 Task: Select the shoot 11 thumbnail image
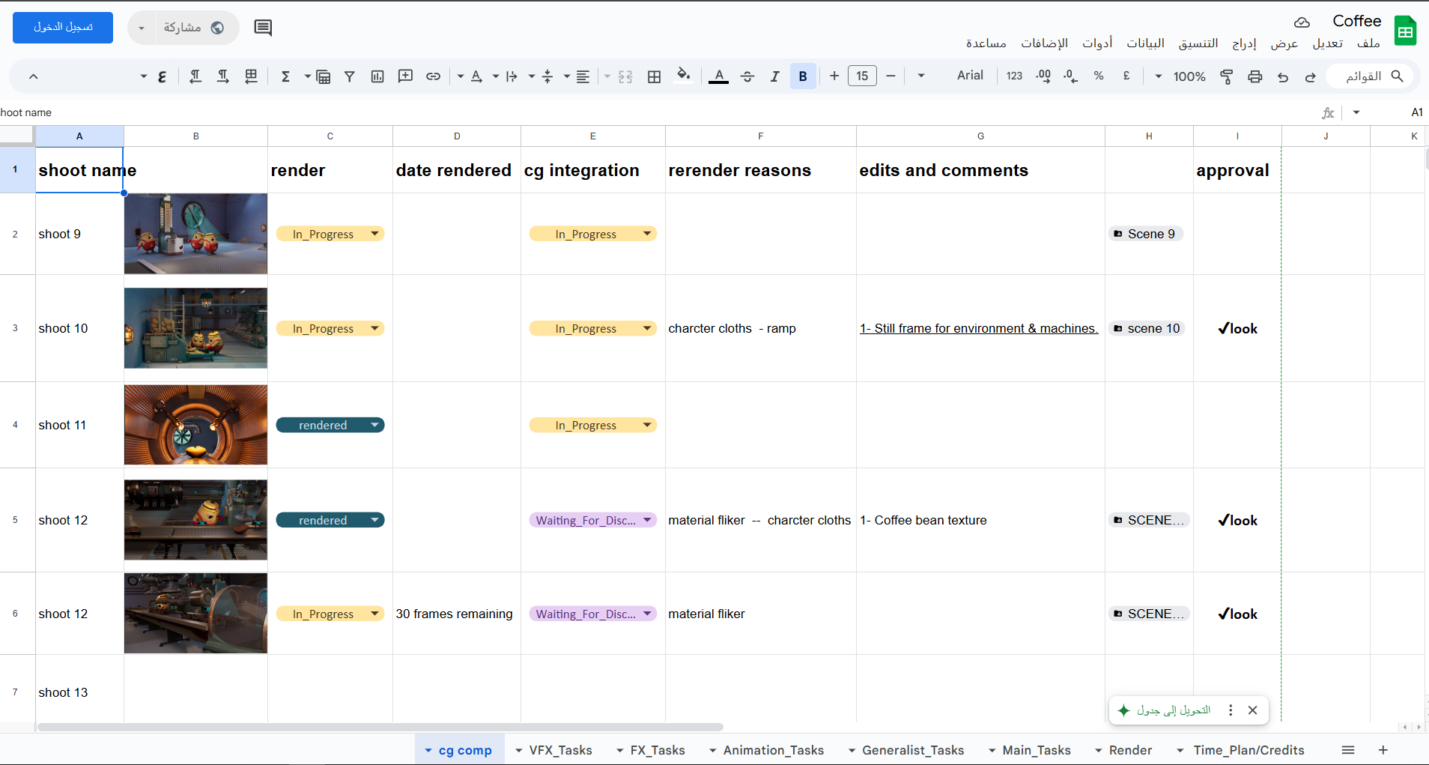coord(195,425)
